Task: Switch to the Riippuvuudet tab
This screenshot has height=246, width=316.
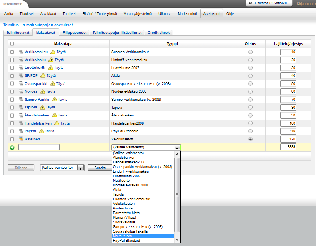Action: tap(75, 33)
